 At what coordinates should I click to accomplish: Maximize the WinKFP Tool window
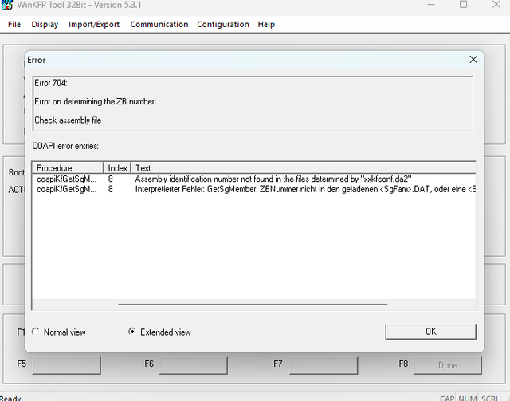(x=463, y=5)
